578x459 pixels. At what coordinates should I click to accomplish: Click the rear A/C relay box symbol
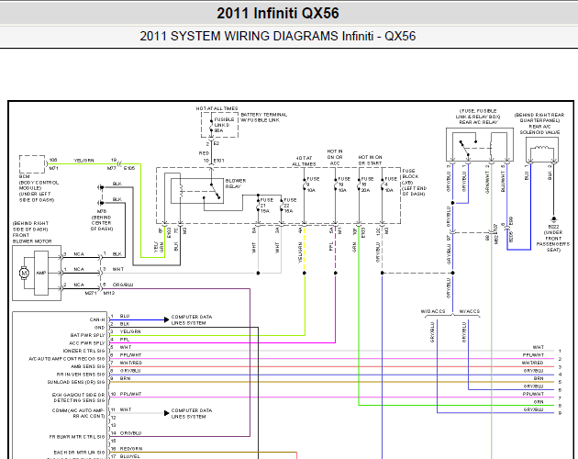[x=480, y=145]
